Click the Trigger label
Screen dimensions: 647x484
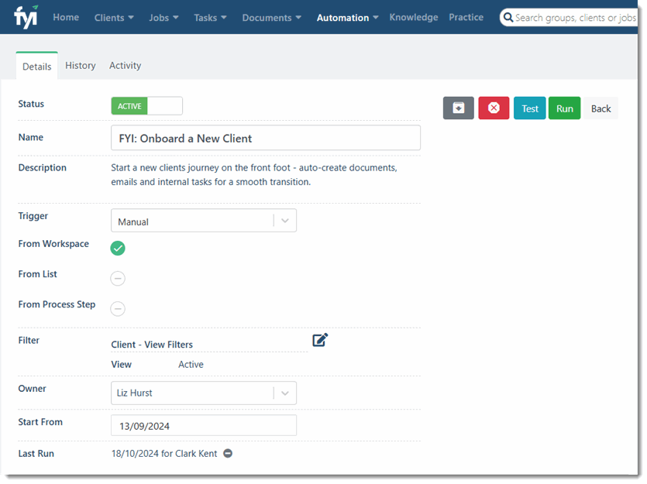[33, 216]
